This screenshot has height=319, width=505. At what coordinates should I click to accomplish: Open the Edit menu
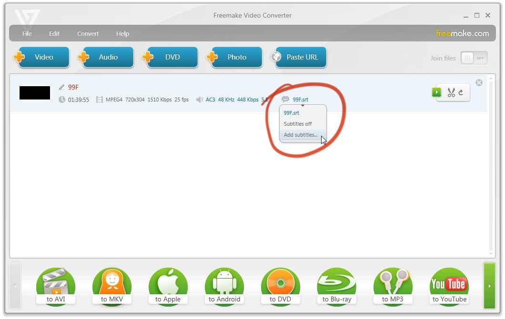click(x=54, y=33)
